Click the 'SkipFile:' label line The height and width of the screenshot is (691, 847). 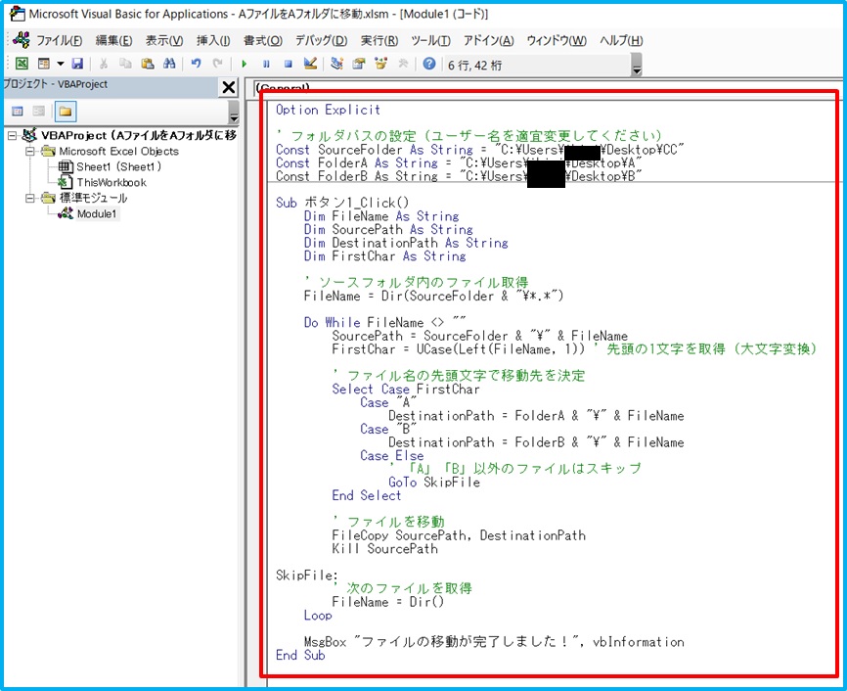307,576
